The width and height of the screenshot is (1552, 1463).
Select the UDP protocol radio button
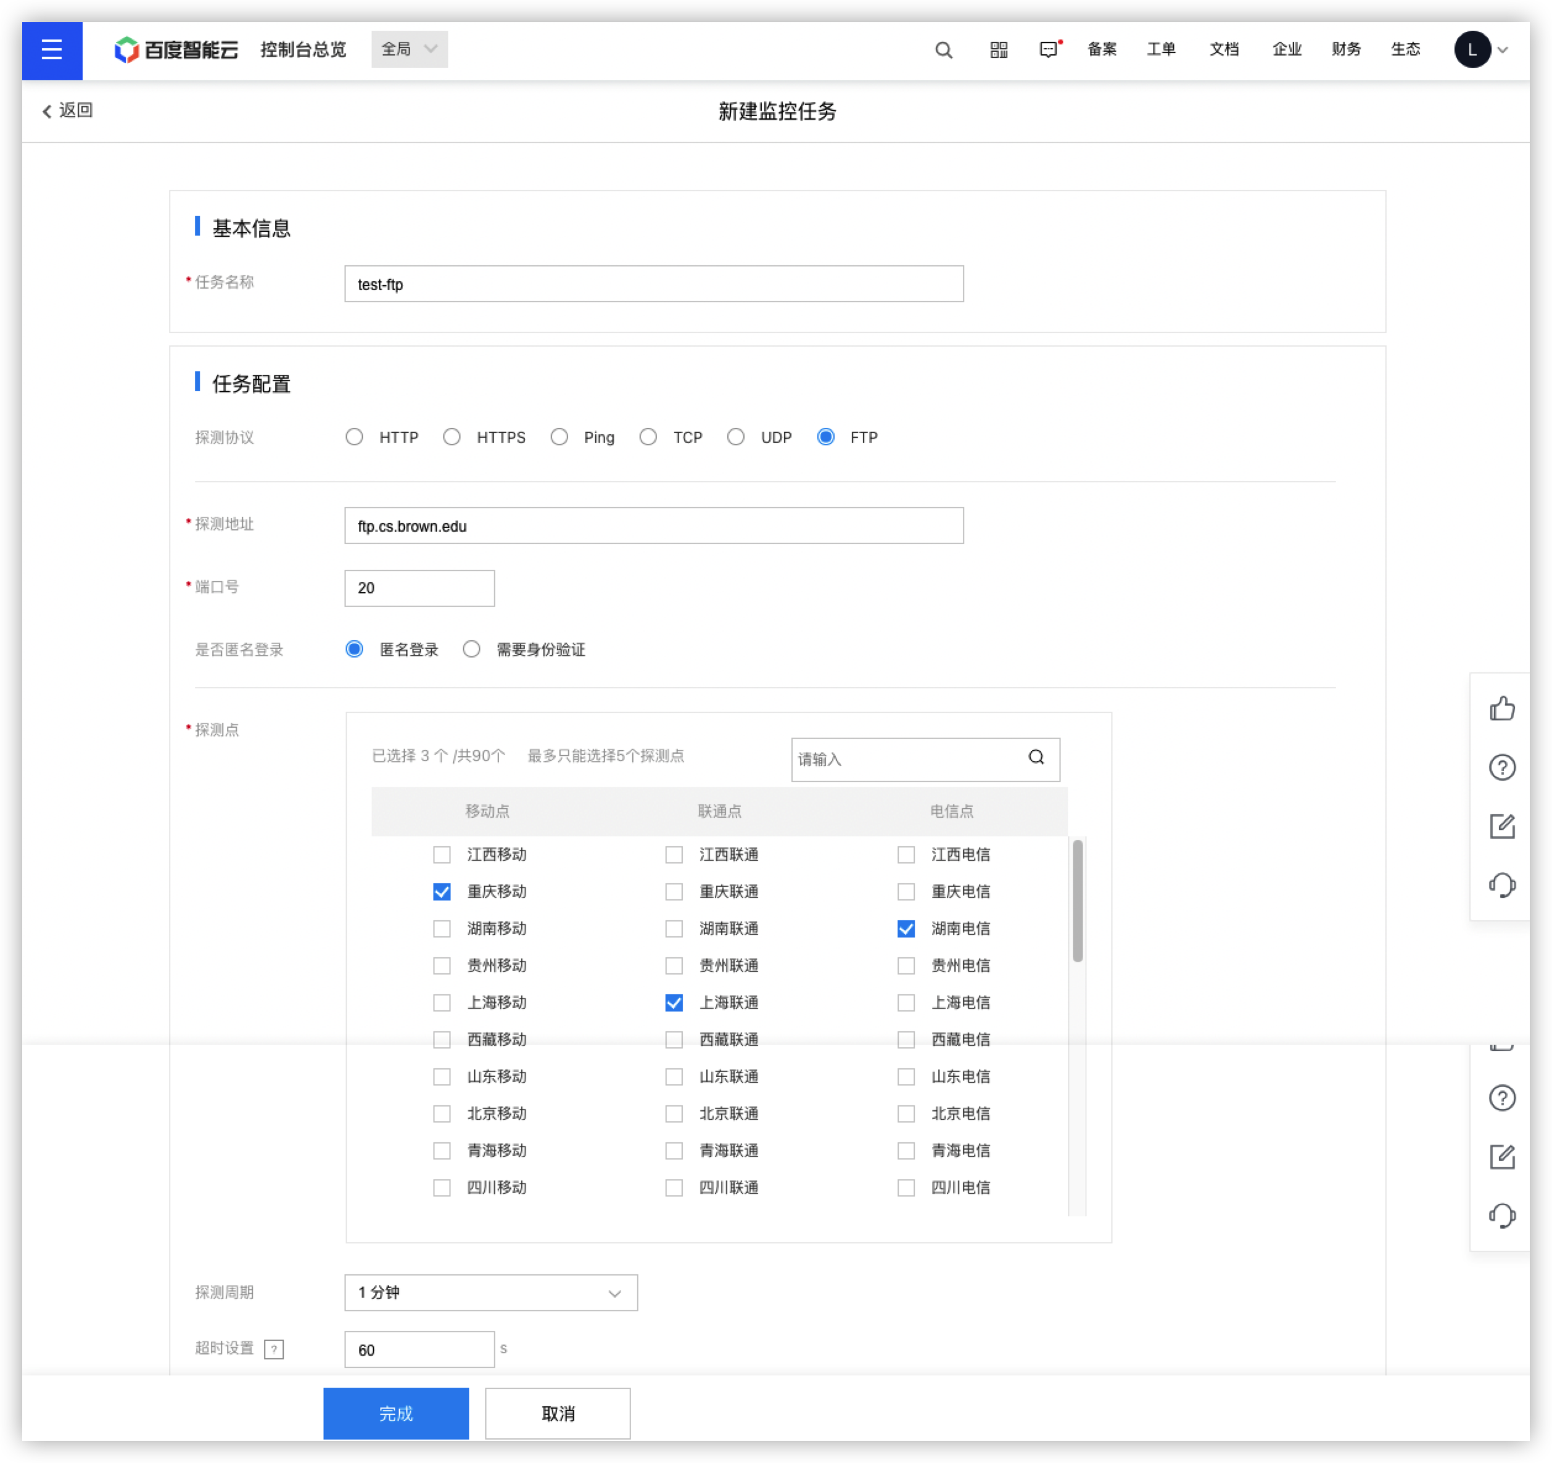click(x=735, y=437)
